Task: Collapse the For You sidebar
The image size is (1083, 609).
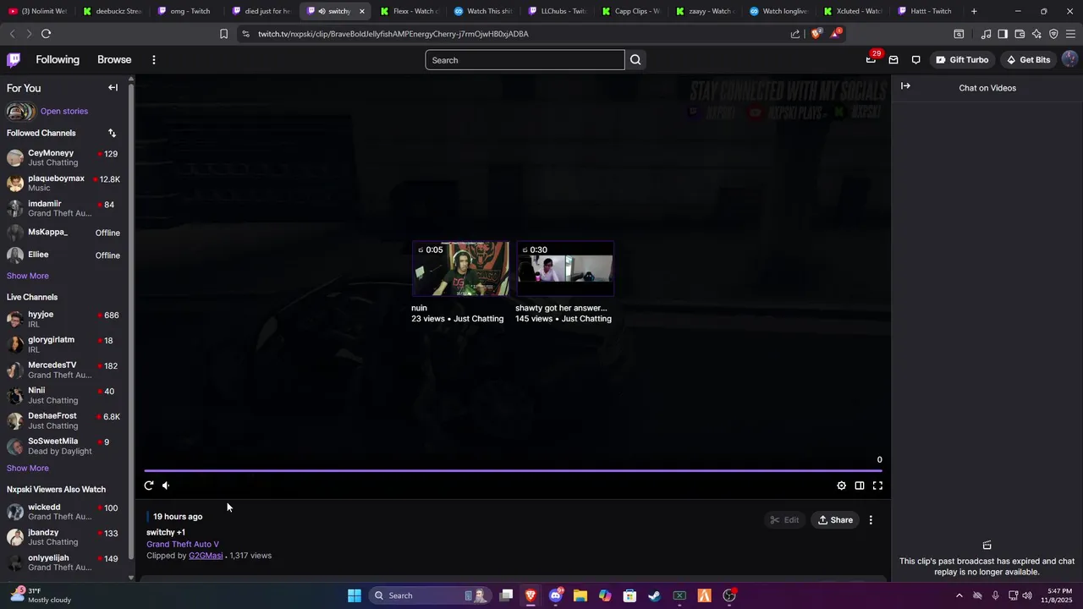Action: (113, 88)
